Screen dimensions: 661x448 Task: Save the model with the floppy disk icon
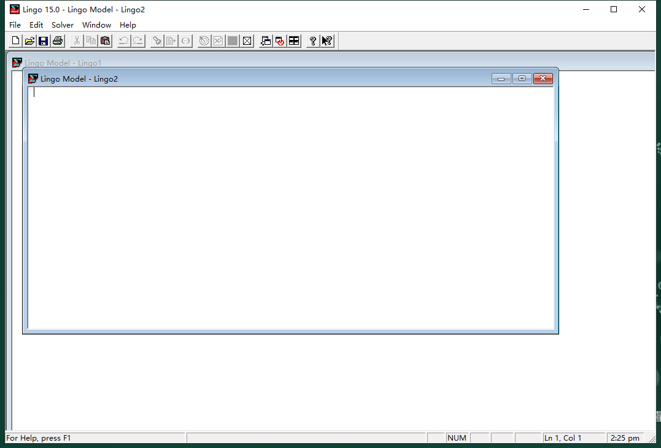(44, 41)
